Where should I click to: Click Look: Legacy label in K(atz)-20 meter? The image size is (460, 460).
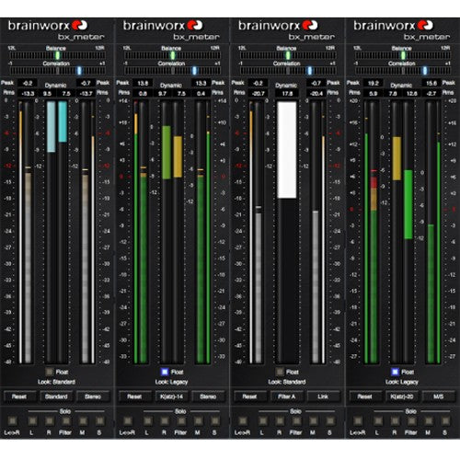[x=402, y=382]
